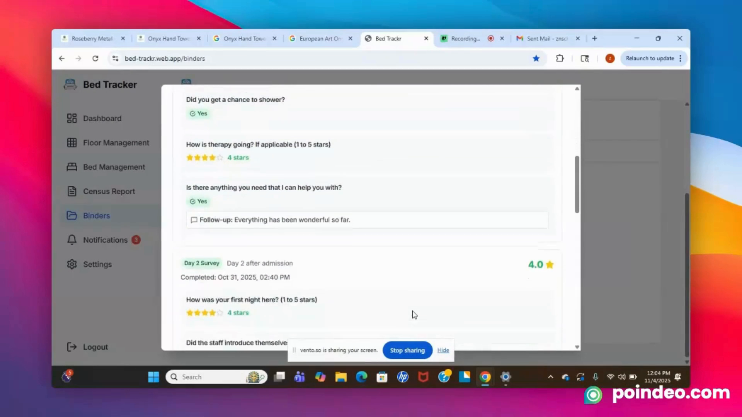
Task: Click the Stop sharing button
Action: (x=407, y=350)
